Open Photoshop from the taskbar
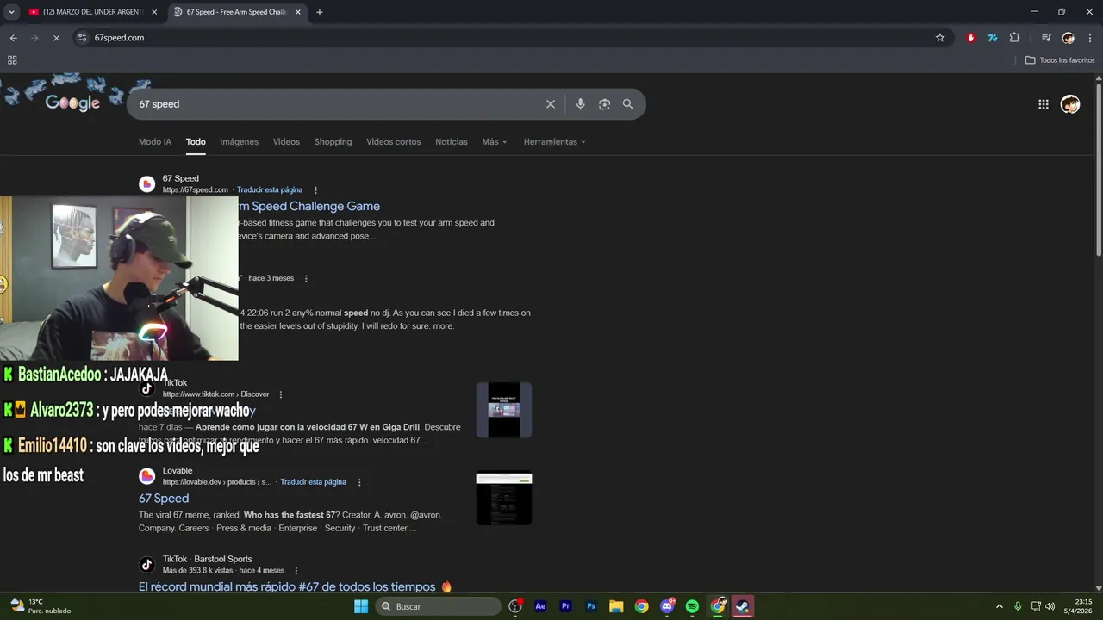This screenshot has width=1103, height=620. click(x=591, y=606)
